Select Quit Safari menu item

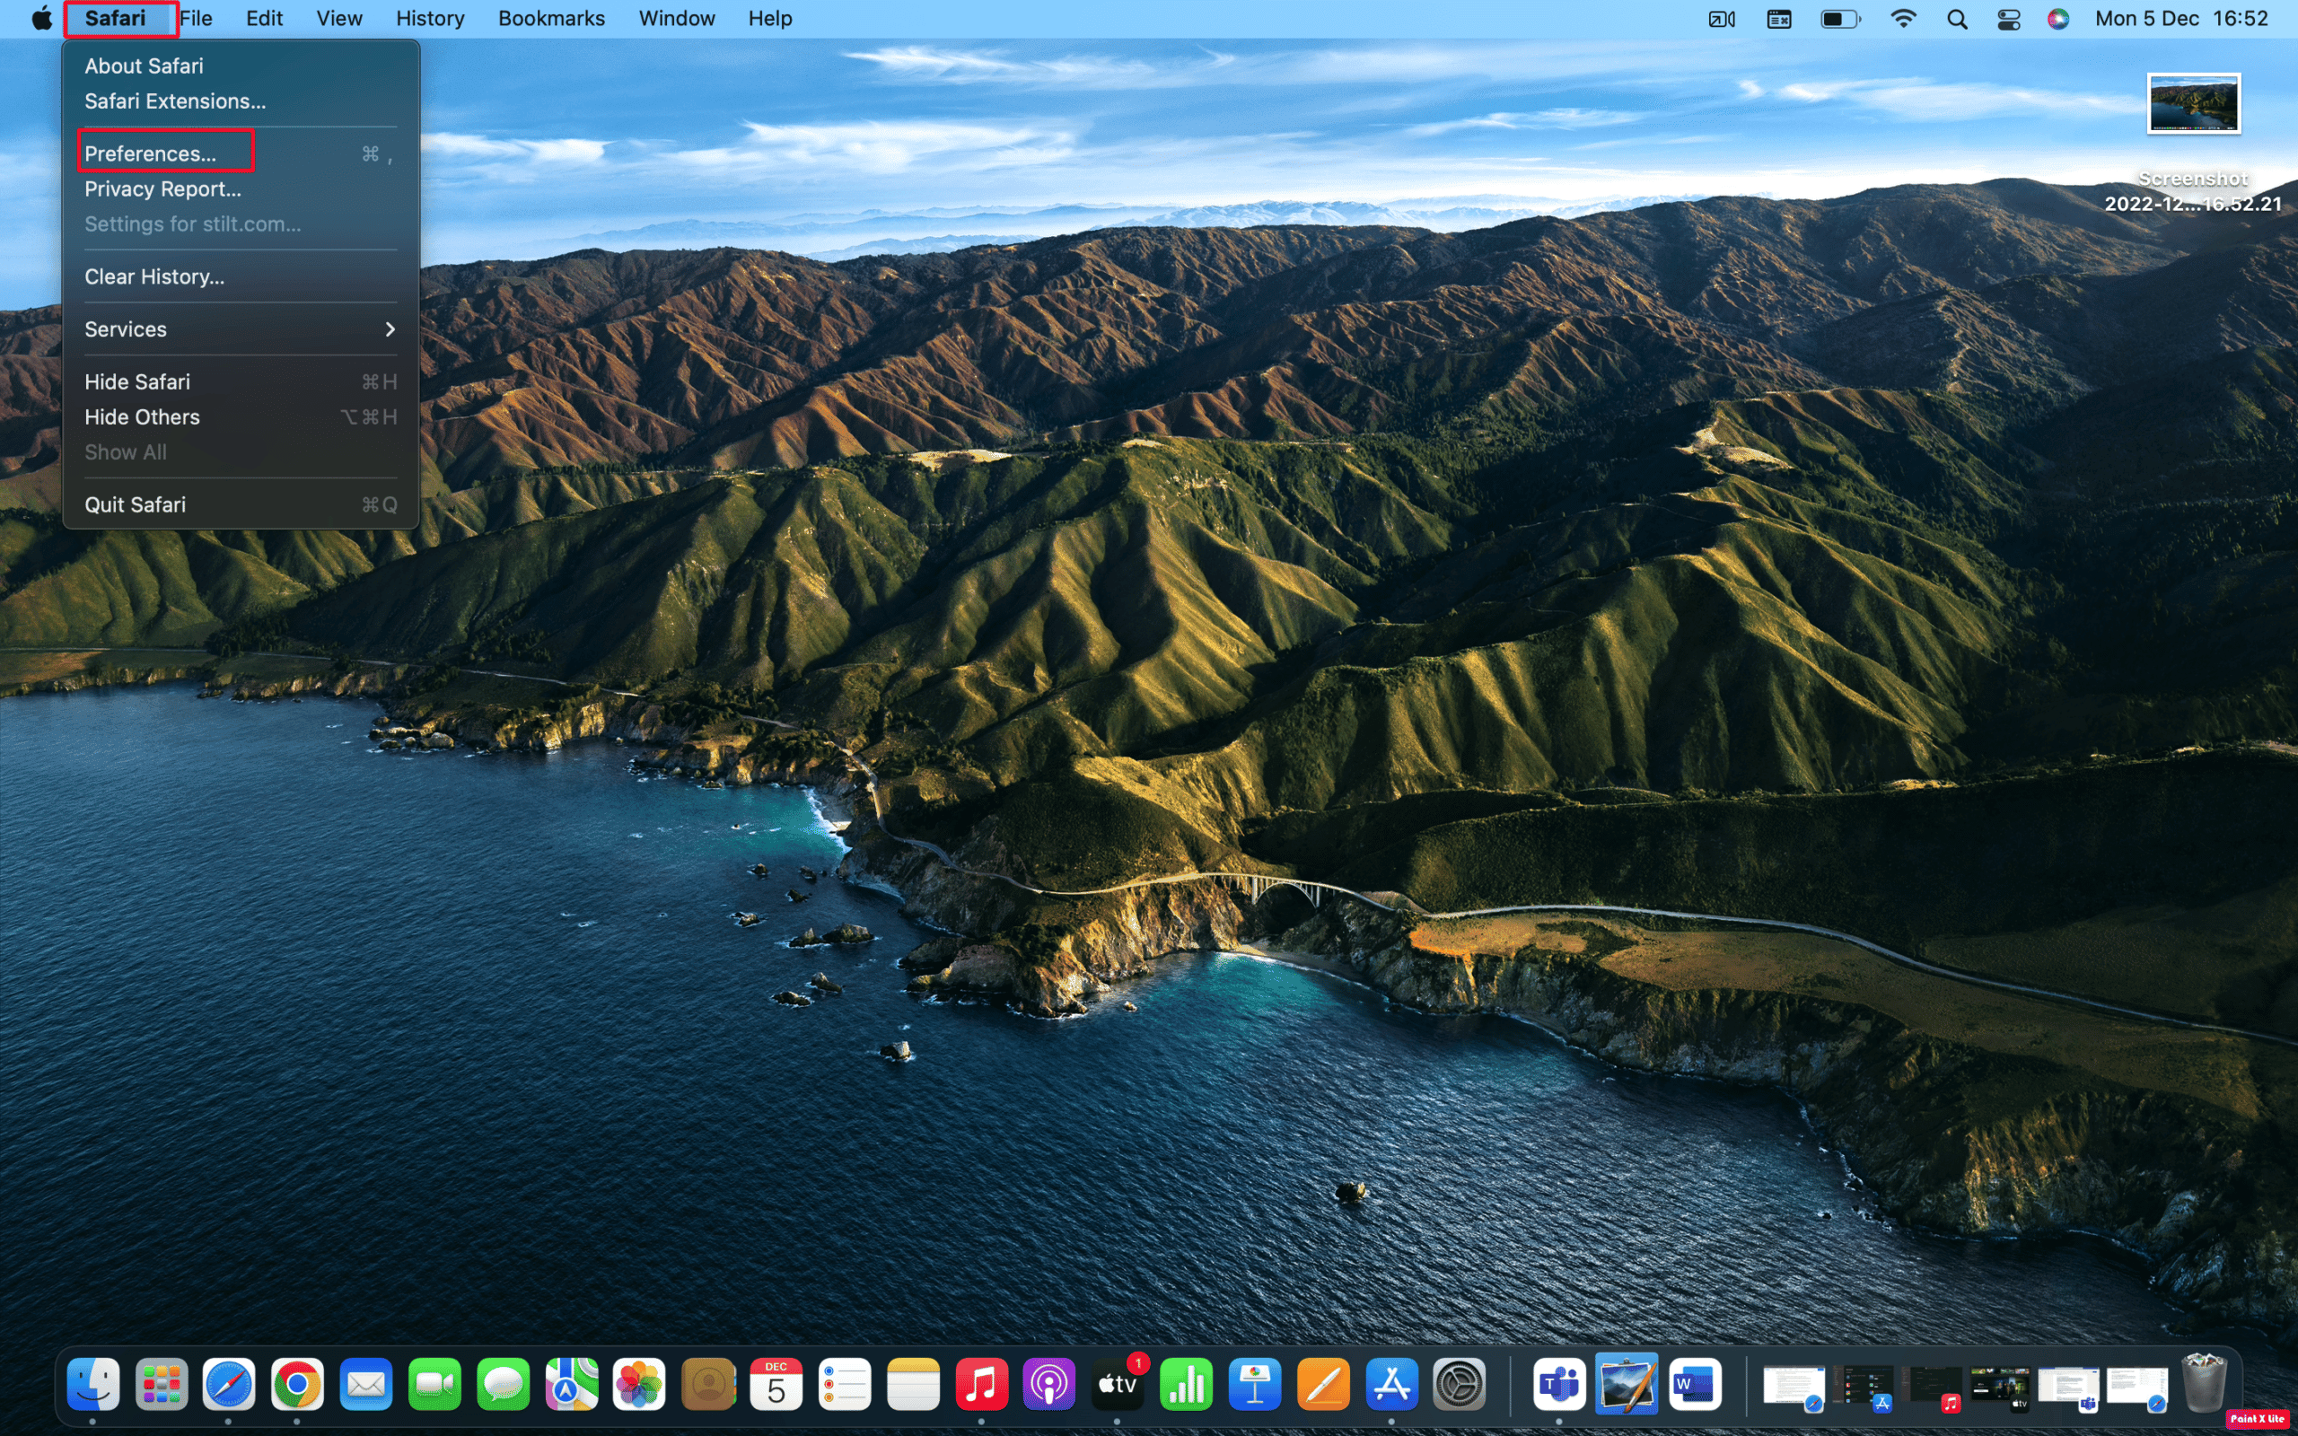pyautogui.click(x=132, y=503)
